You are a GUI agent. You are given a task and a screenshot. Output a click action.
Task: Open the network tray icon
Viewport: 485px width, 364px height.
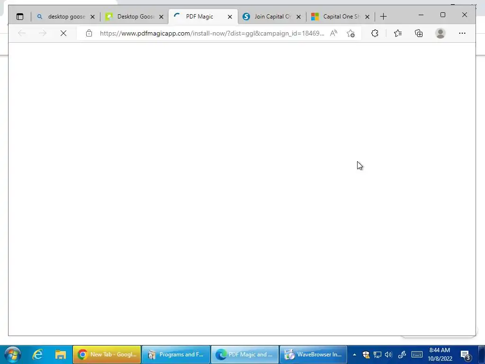pos(377,355)
